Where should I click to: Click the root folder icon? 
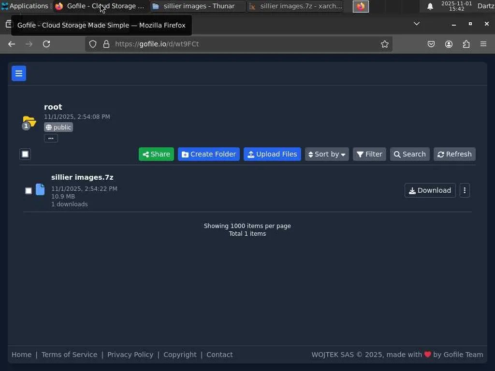coord(29,122)
